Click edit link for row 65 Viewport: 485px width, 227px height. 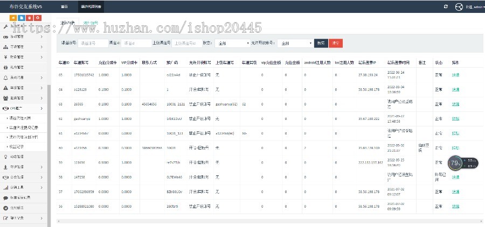click(x=455, y=75)
